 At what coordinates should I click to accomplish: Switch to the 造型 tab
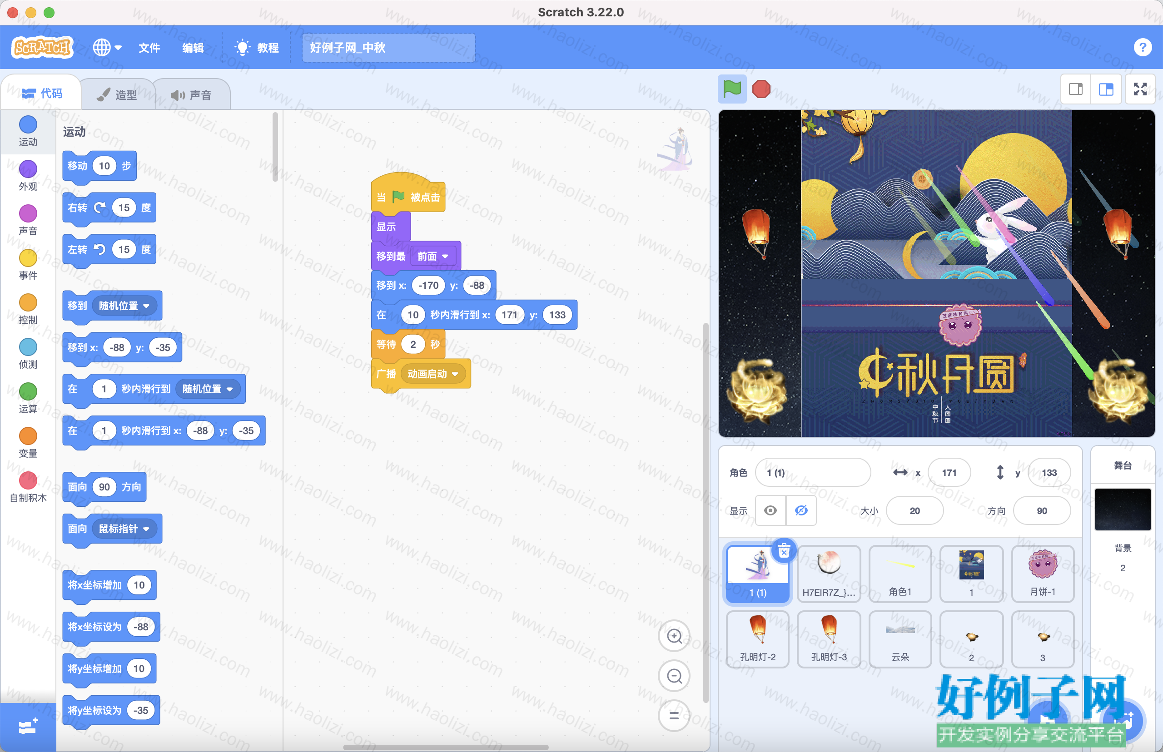[117, 95]
